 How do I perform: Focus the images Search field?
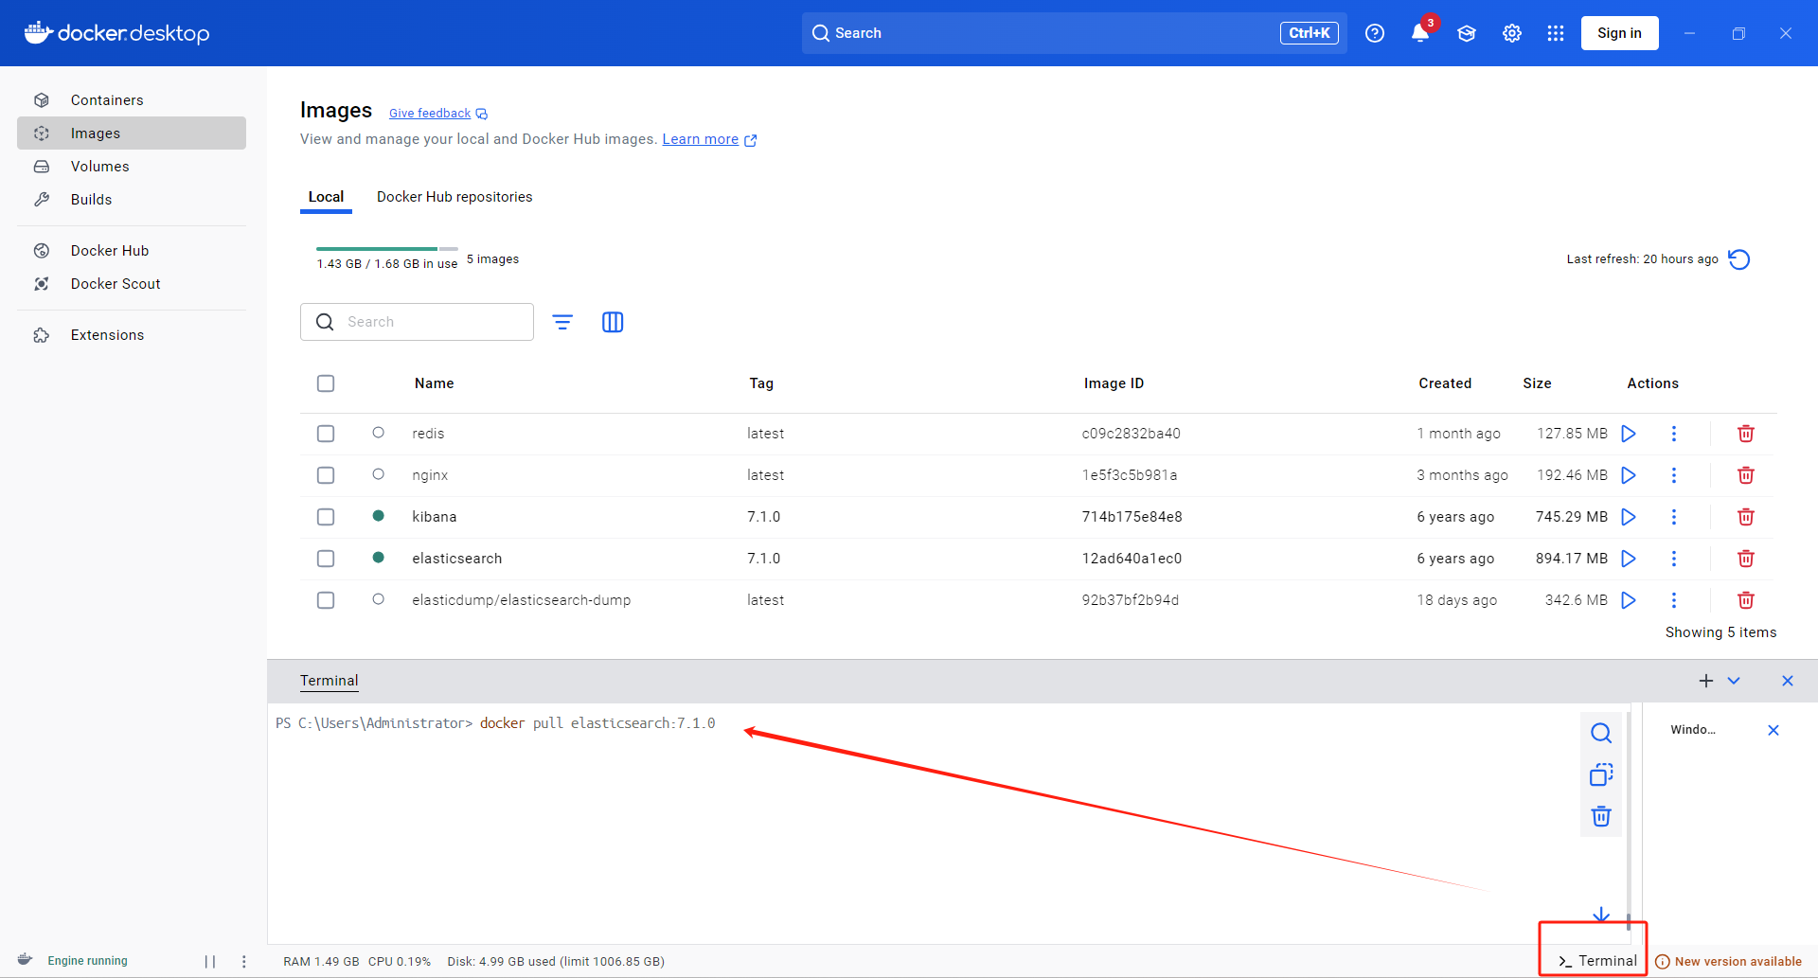pos(417,322)
